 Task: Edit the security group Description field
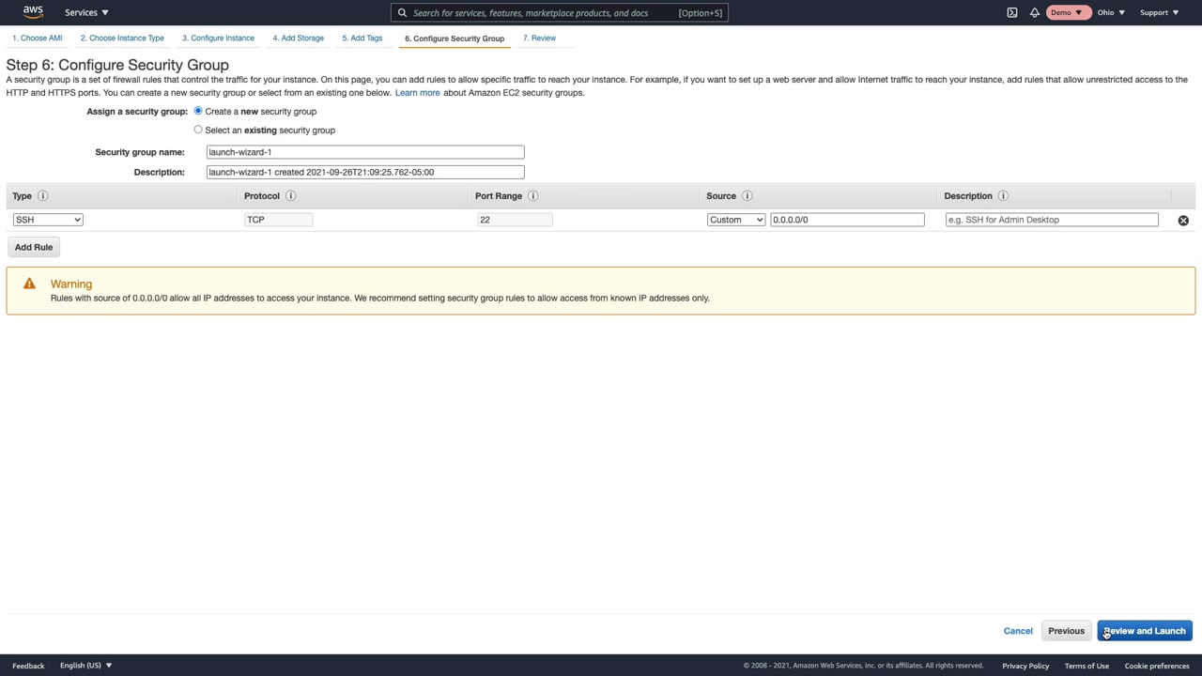[x=365, y=173]
